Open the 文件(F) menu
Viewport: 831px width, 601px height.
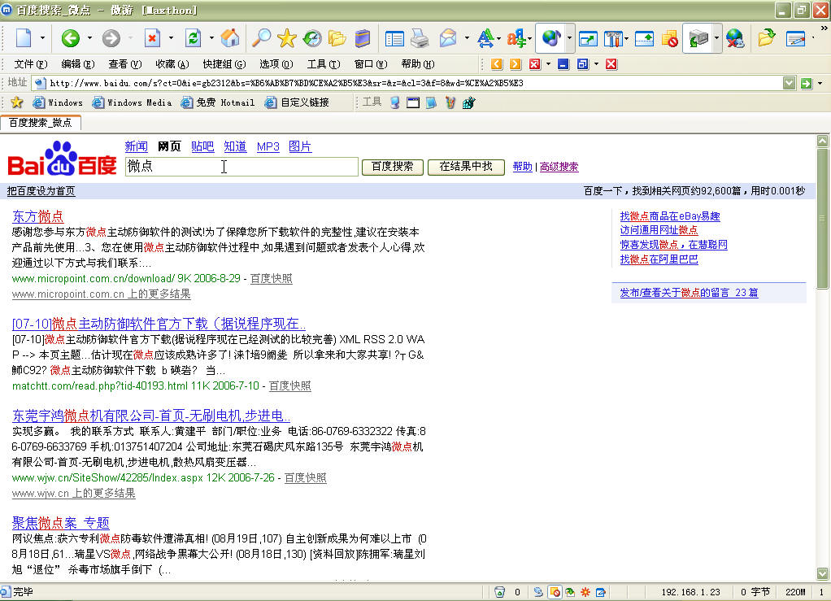pyautogui.click(x=31, y=64)
